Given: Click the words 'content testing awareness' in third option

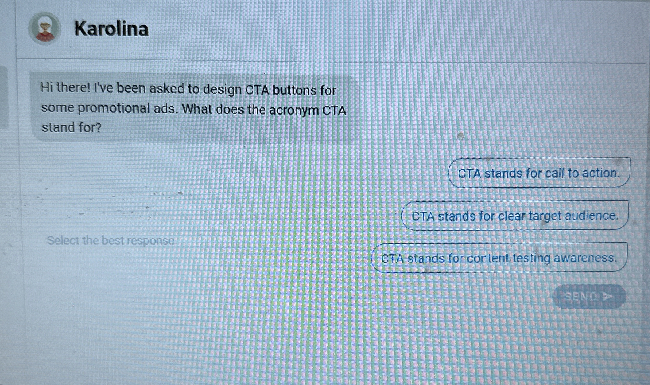Looking at the screenshot, I should [542, 258].
